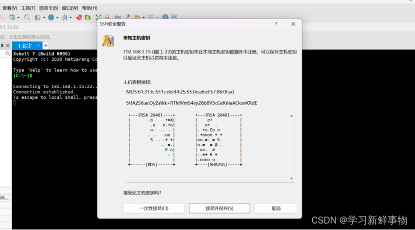The height and width of the screenshot is (230, 415).
Task: Click the magnifier Find icon in toolbar
Action: click(26, 17)
